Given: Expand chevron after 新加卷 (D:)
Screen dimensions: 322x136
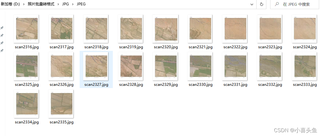Looking at the screenshot, I should pos(24,4).
